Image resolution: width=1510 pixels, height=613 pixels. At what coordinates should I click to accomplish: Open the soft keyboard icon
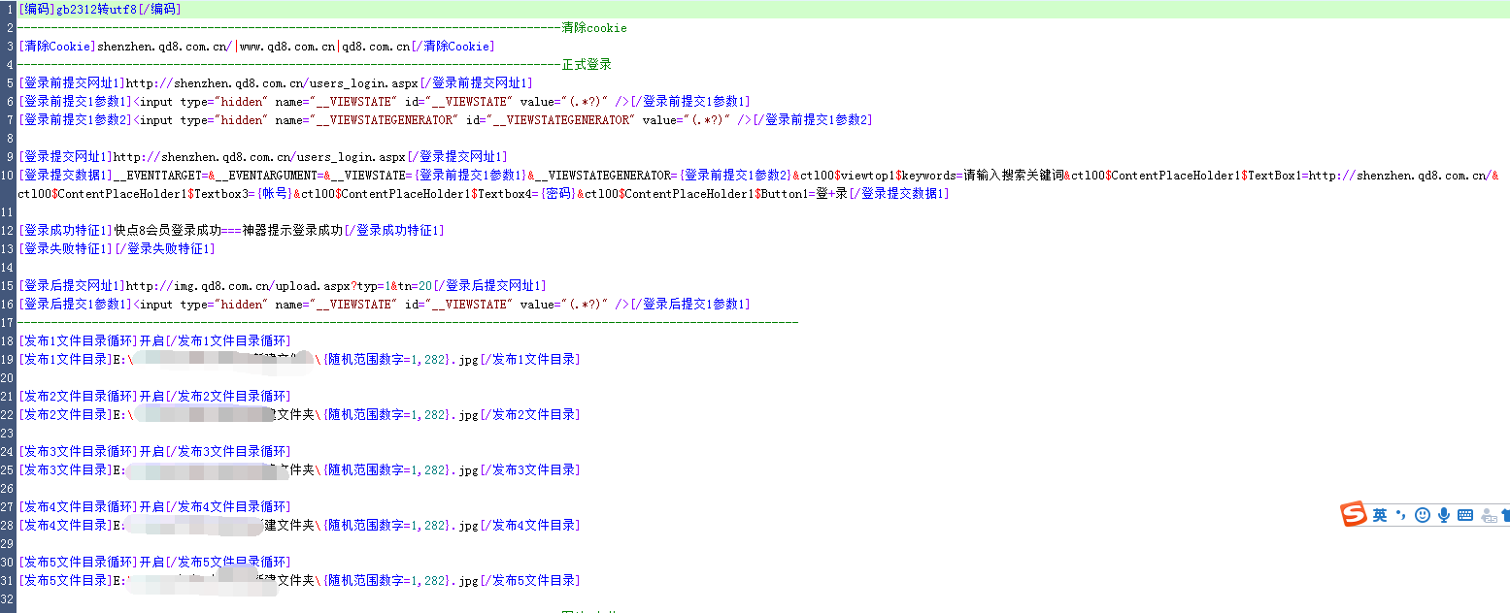(x=1465, y=515)
